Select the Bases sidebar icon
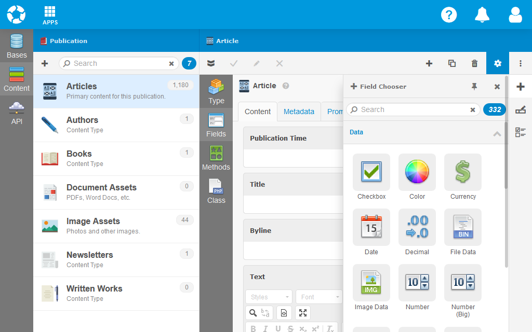 (17, 46)
